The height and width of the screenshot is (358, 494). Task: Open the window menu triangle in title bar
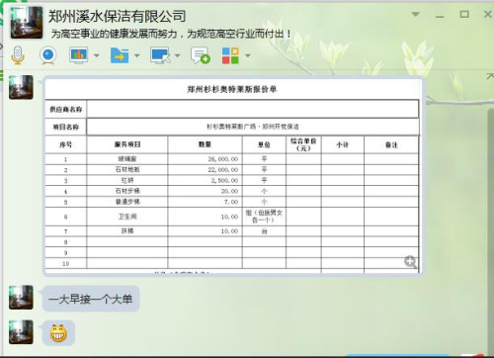coord(416,14)
